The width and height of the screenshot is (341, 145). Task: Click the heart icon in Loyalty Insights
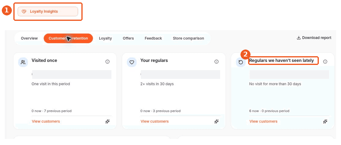(24, 11)
